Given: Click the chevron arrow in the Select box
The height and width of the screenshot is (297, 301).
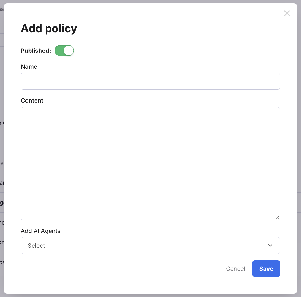Looking at the screenshot, I should 270,246.
